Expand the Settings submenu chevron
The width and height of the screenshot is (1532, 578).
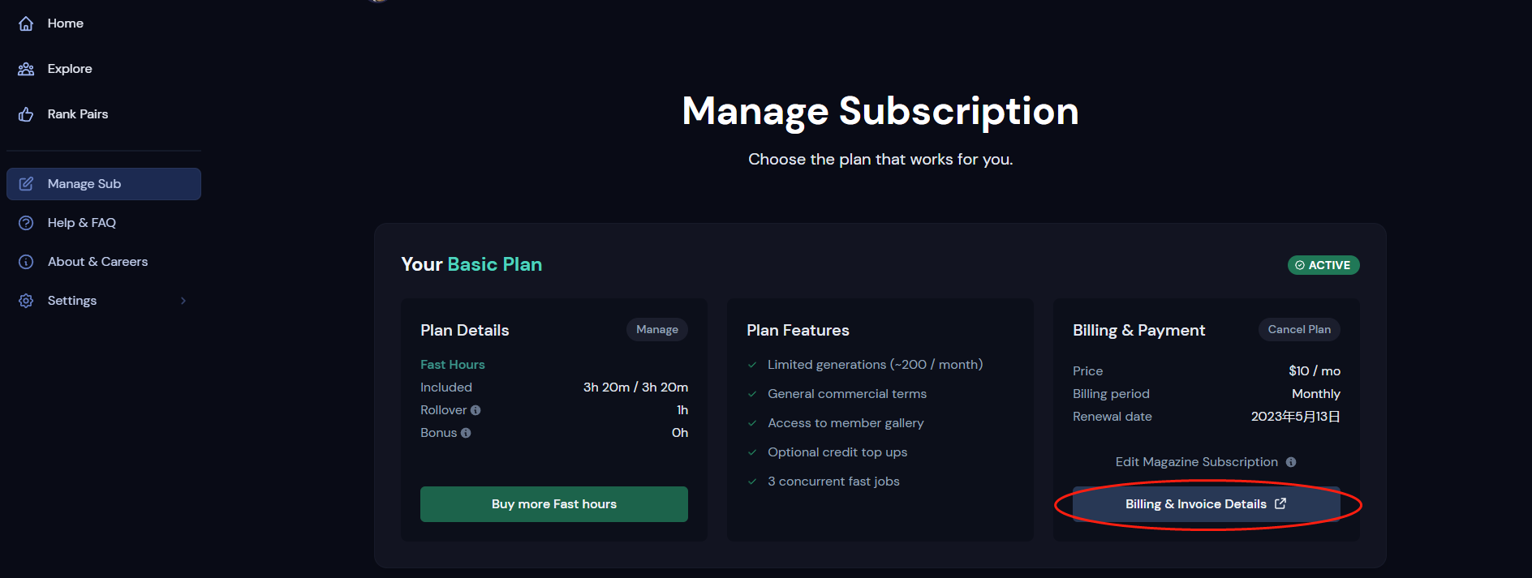[183, 301]
